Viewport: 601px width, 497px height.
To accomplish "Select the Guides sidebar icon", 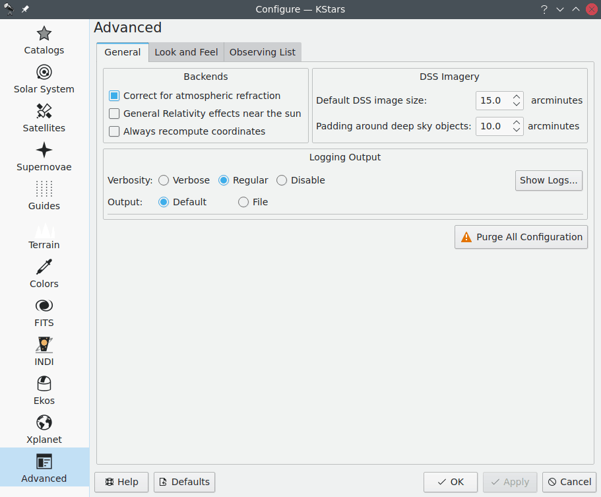I will [x=44, y=196].
